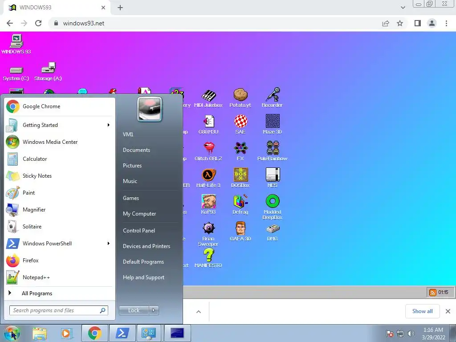Open Windows Media Player taskbar icon
Viewport: 456px width, 342px height.
(x=67, y=333)
